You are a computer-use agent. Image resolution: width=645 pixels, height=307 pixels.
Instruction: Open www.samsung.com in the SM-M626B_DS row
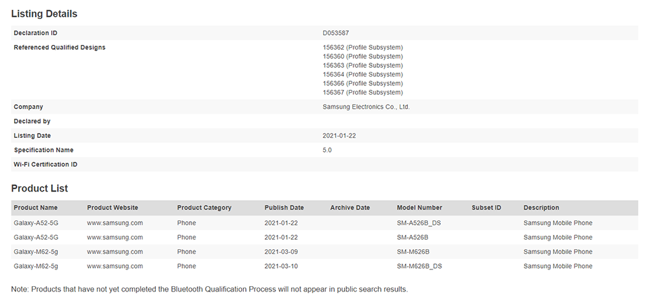tap(115, 266)
